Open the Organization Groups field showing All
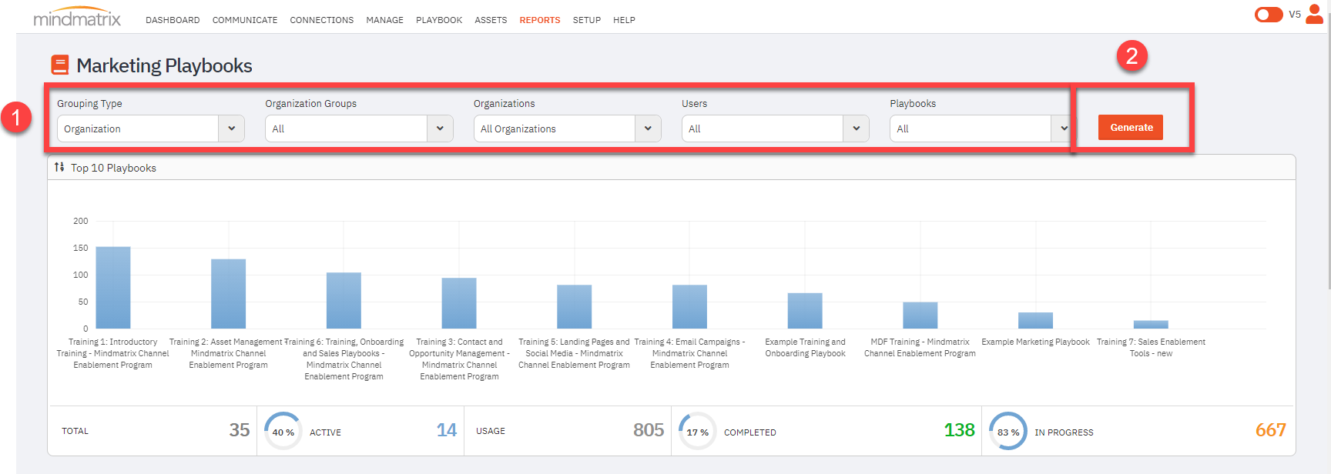This screenshot has width=1331, height=474. (x=359, y=129)
